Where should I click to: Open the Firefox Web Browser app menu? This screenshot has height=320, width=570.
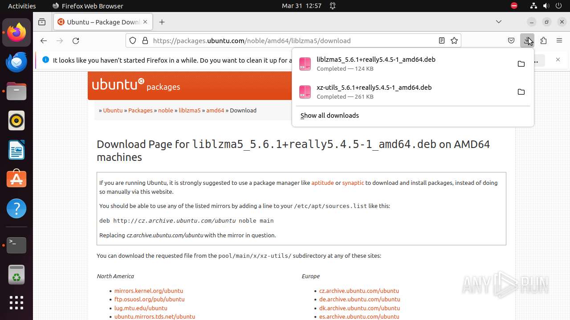click(88, 6)
